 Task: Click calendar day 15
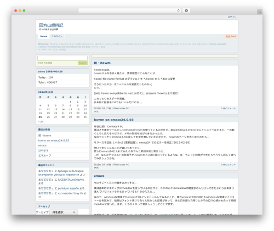[70, 109]
